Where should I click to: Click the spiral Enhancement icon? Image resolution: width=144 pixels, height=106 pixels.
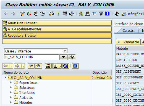click(x=42, y=14)
